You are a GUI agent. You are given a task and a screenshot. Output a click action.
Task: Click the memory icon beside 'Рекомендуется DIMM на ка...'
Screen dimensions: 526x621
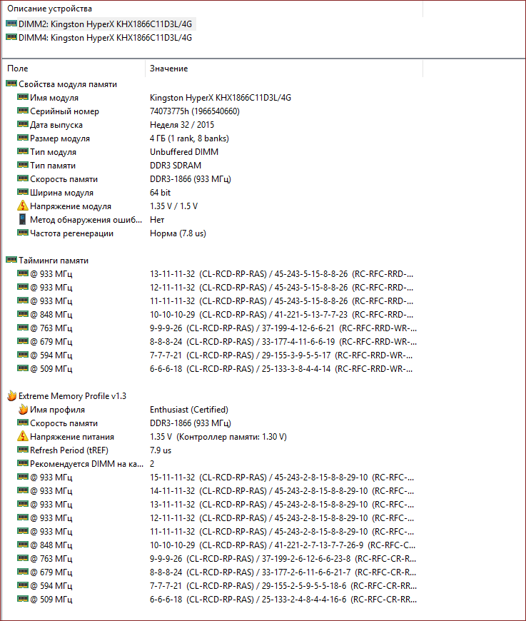[23, 463]
